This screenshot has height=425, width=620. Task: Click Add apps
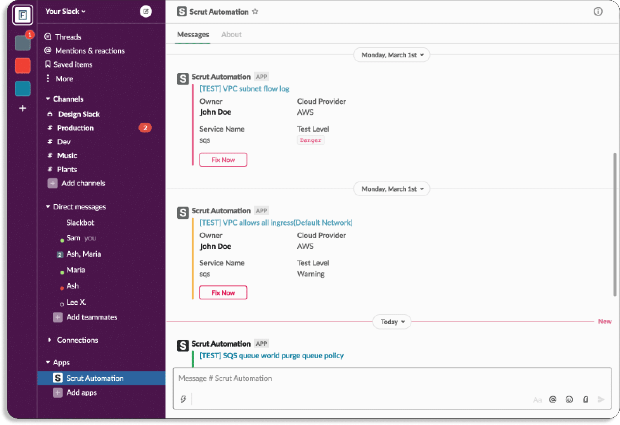(75, 392)
